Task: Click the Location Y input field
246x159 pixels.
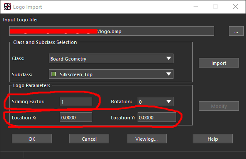Action: click(x=157, y=117)
